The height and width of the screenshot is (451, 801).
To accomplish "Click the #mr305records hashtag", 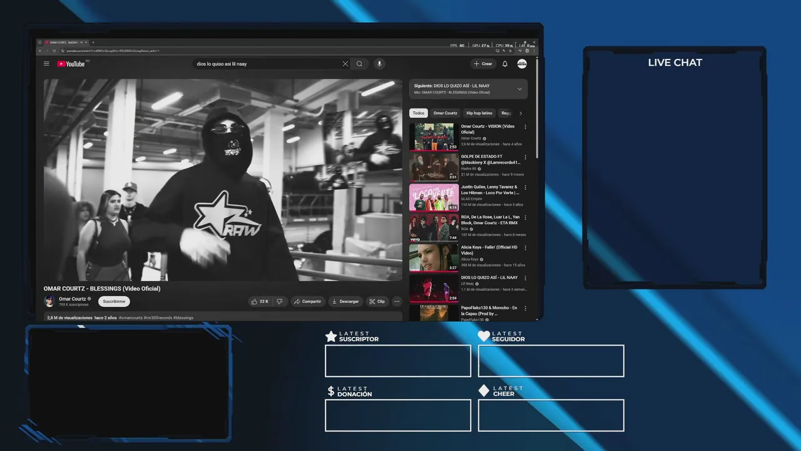I will [x=158, y=318].
